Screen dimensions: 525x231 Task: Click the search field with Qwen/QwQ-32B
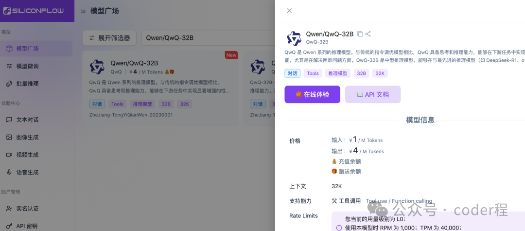tap(208, 38)
